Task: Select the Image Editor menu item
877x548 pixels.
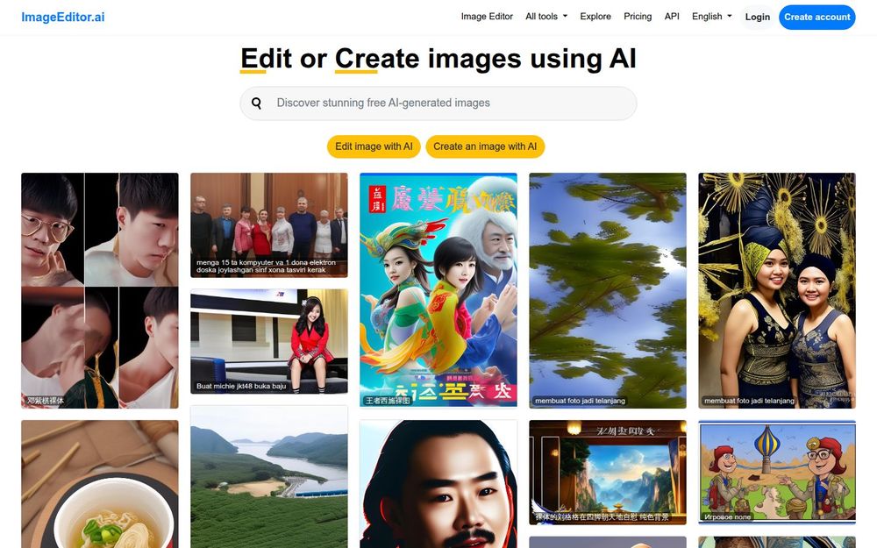Action: [487, 16]
